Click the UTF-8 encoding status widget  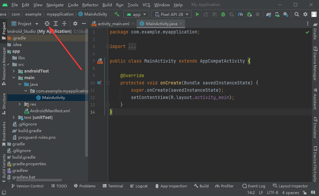[273, 193]
